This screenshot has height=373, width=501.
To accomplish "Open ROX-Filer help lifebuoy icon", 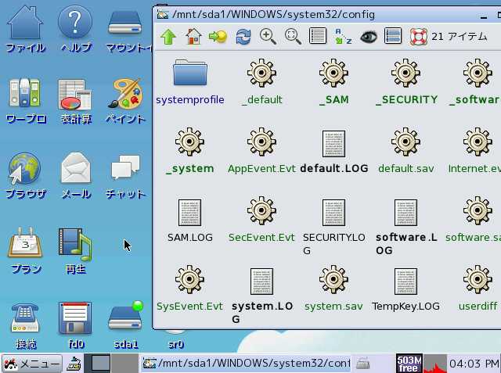I will [418, 36].
